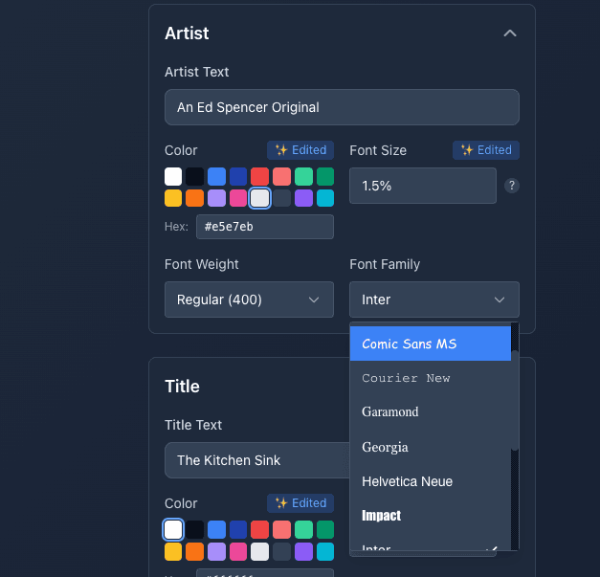The image size is (600, 577).
Task: Choose Georgia from font list
Action: (x=431, y=447)
